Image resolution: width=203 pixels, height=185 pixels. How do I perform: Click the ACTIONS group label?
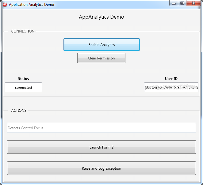pos(19,111)
